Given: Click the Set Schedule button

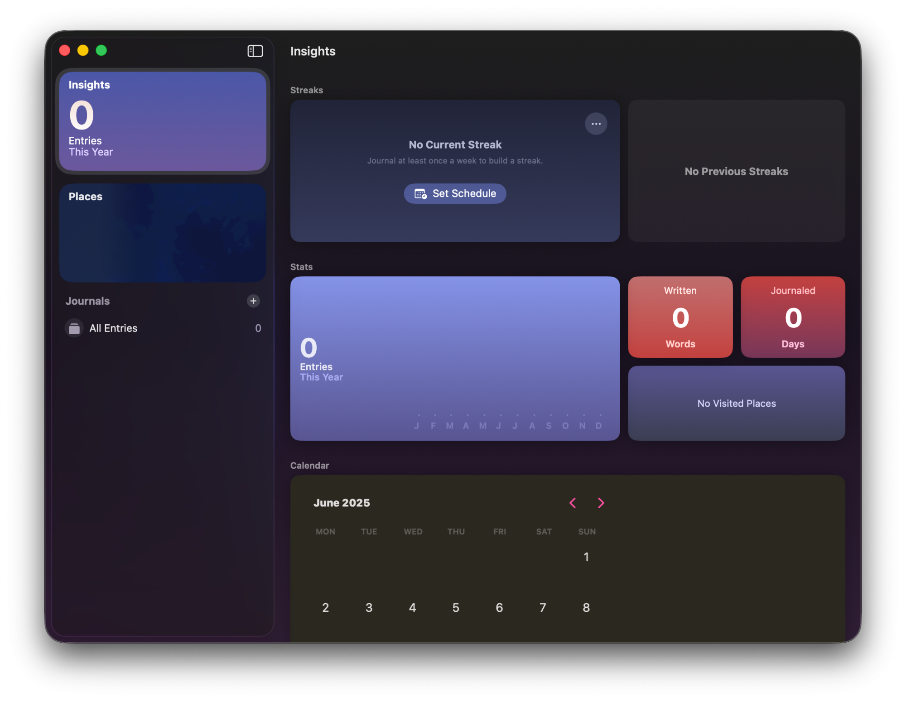Looking at the screenshot, I should (455, 194).
